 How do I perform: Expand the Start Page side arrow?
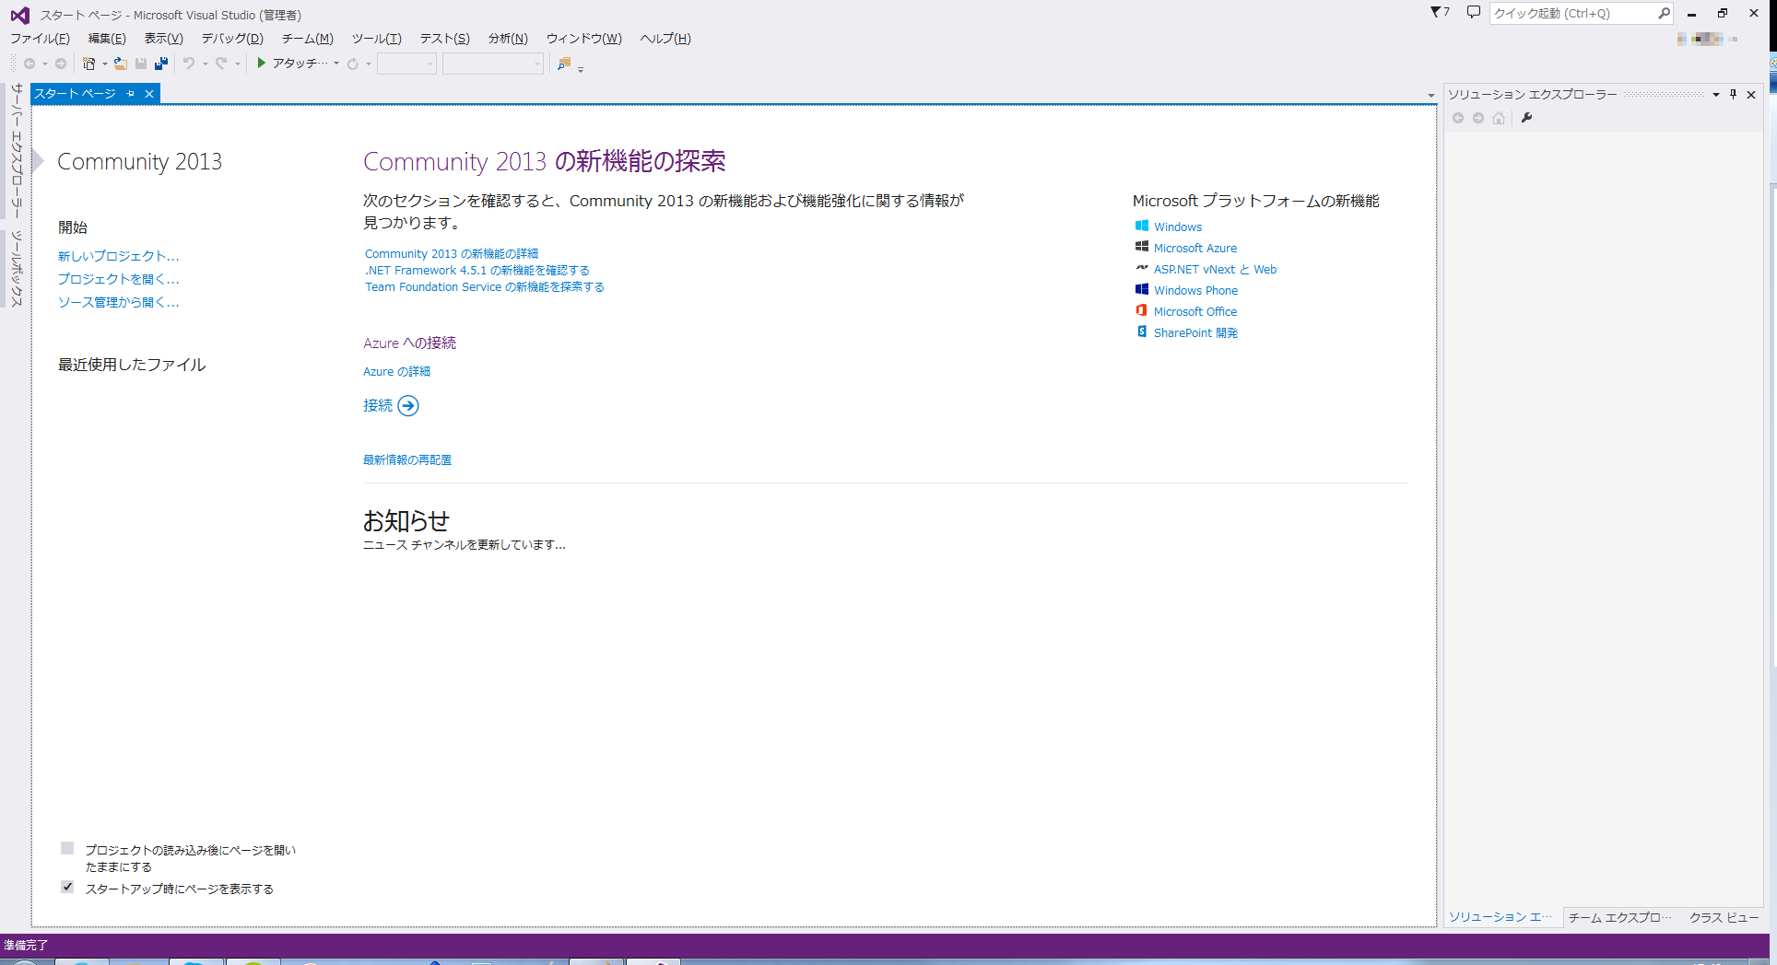pyautogui.click(x=39, y=161)
